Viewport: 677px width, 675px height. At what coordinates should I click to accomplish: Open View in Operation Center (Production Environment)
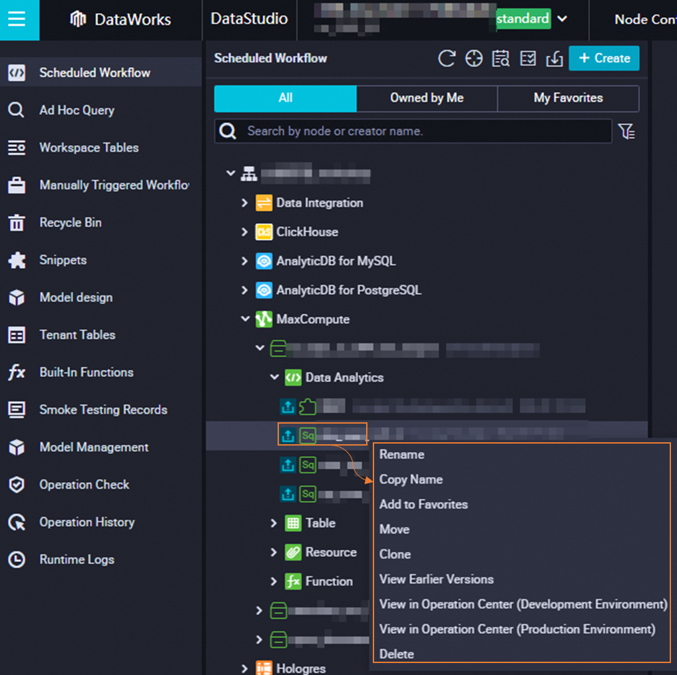[x=517, y=629]
